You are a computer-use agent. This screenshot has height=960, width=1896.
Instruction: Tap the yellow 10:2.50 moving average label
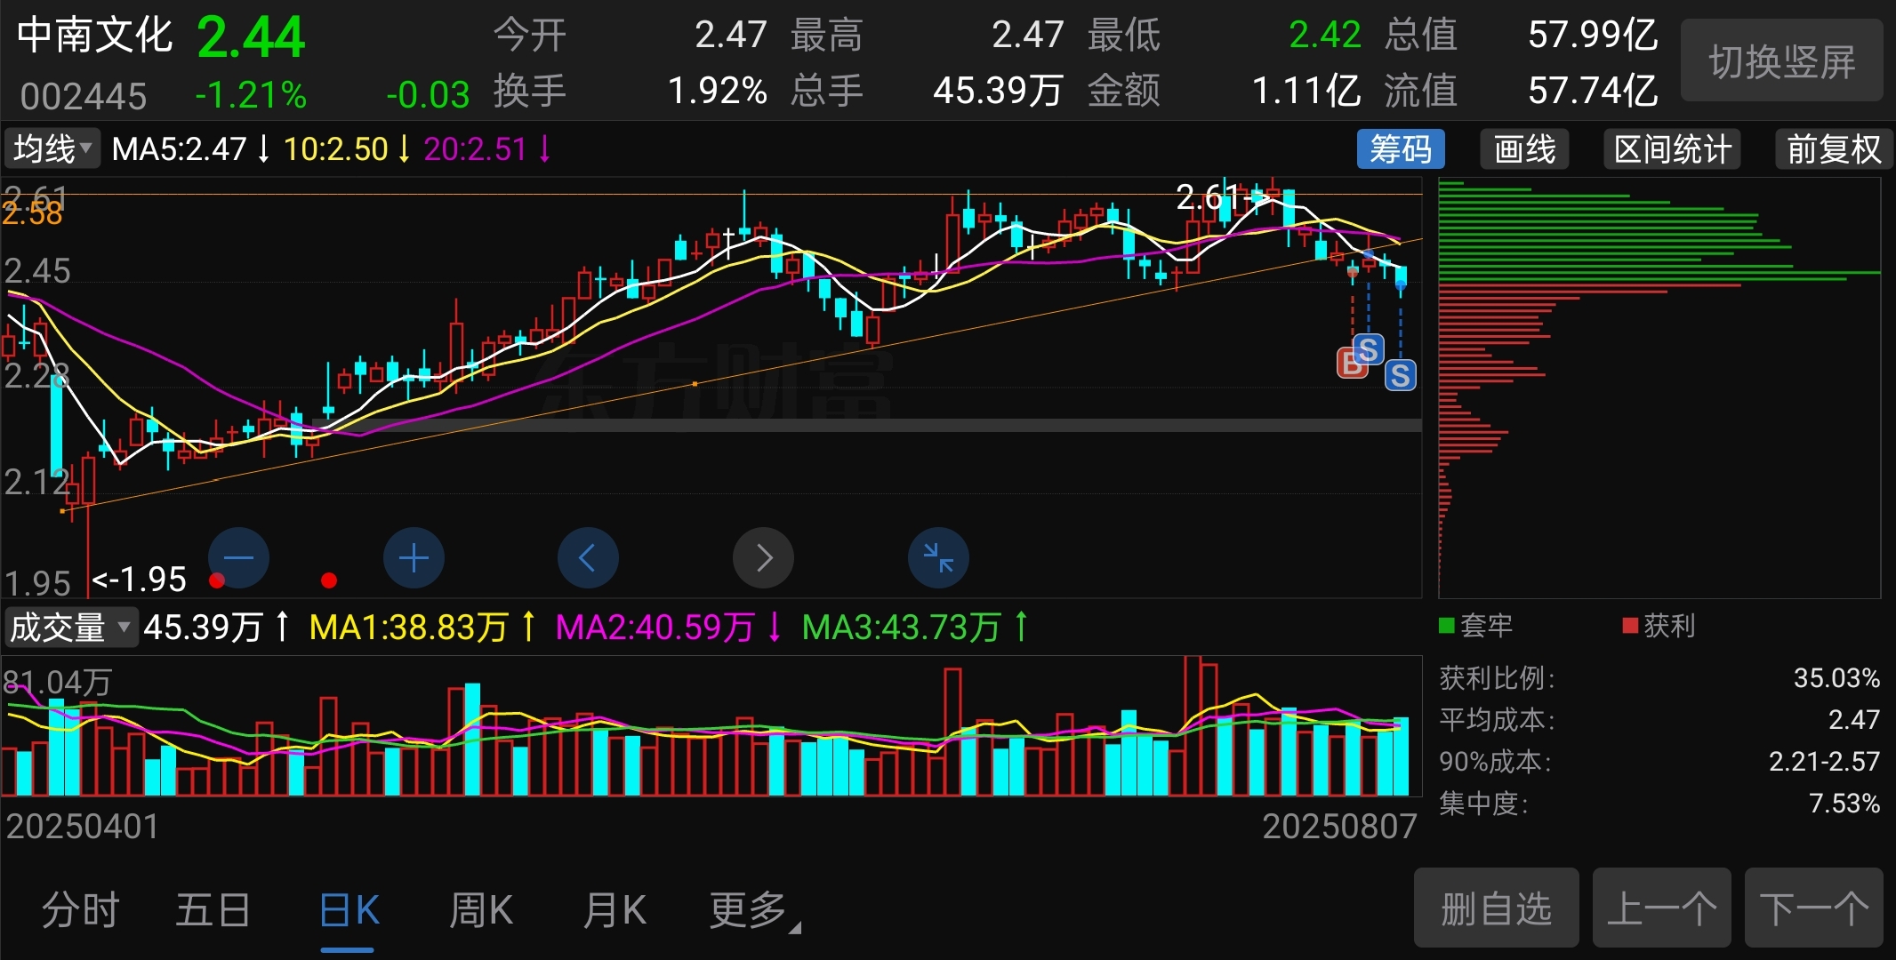tap(336, 148)
